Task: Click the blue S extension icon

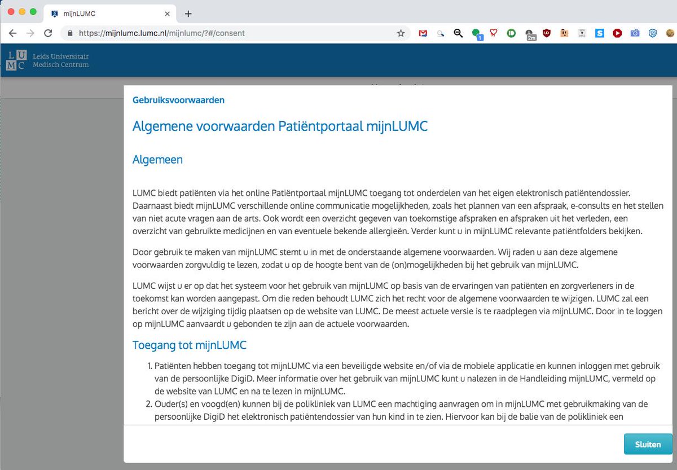Action: (x=599, y=33)
